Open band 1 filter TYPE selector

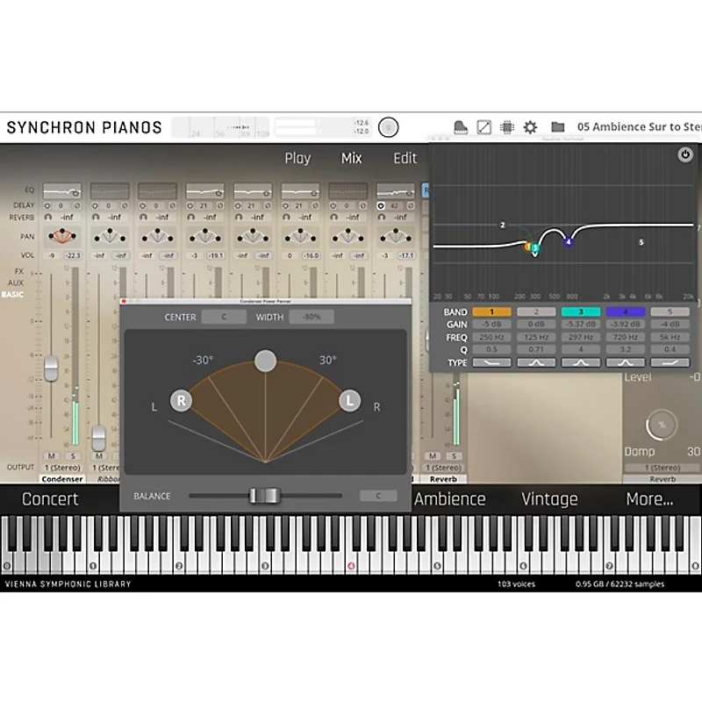click(491, 362)
